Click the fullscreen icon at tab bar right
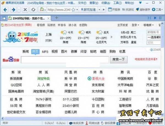The image size is (165, 126). (149, 18)
